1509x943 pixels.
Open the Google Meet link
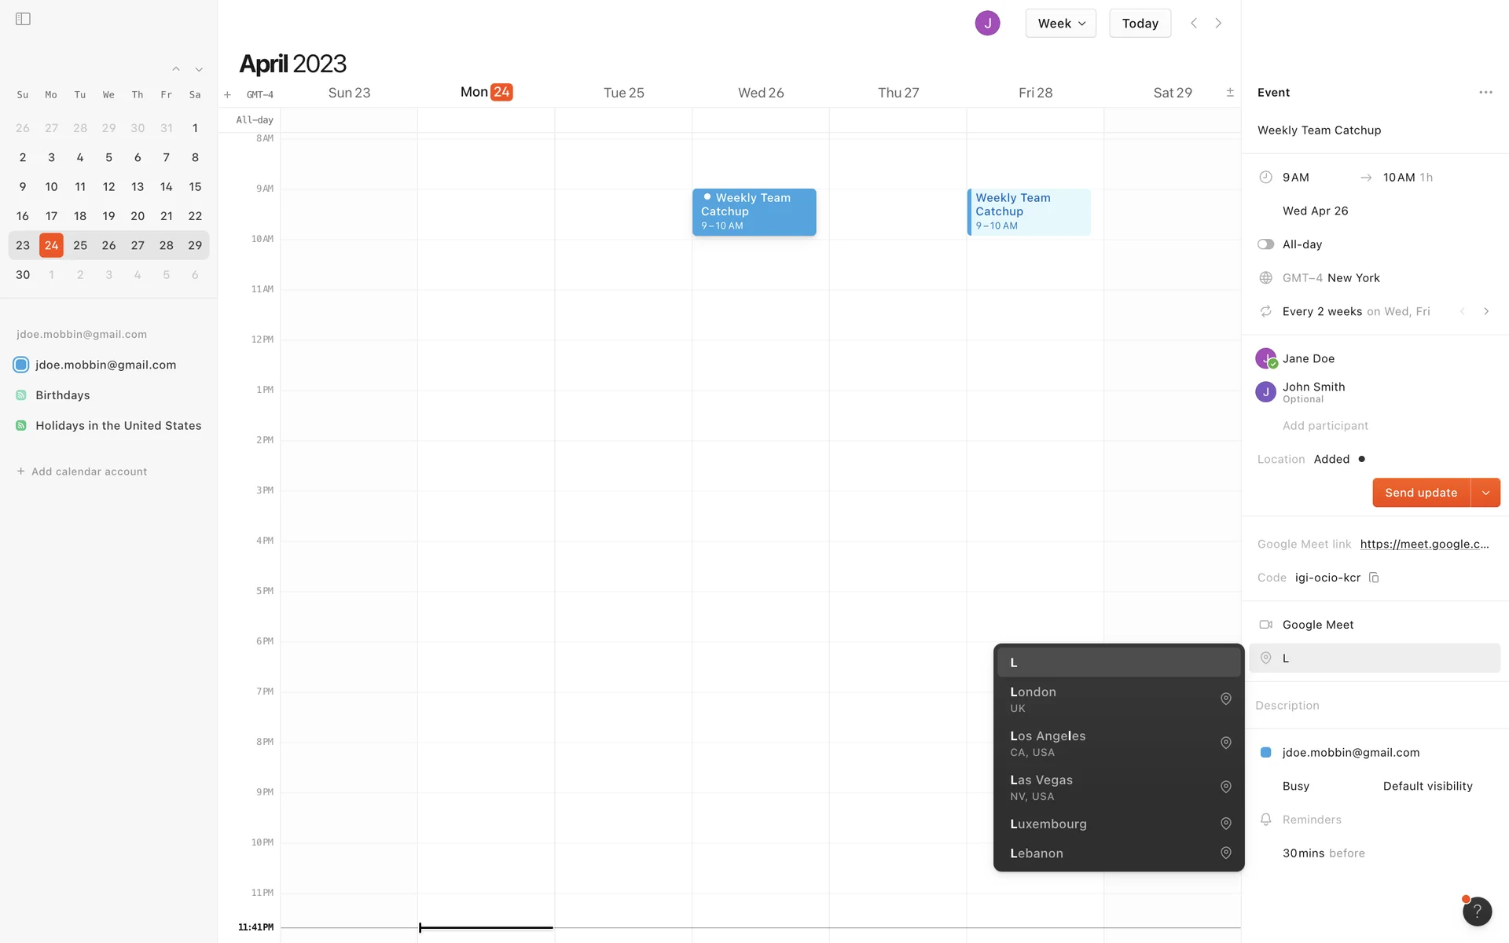point(1424,544)
